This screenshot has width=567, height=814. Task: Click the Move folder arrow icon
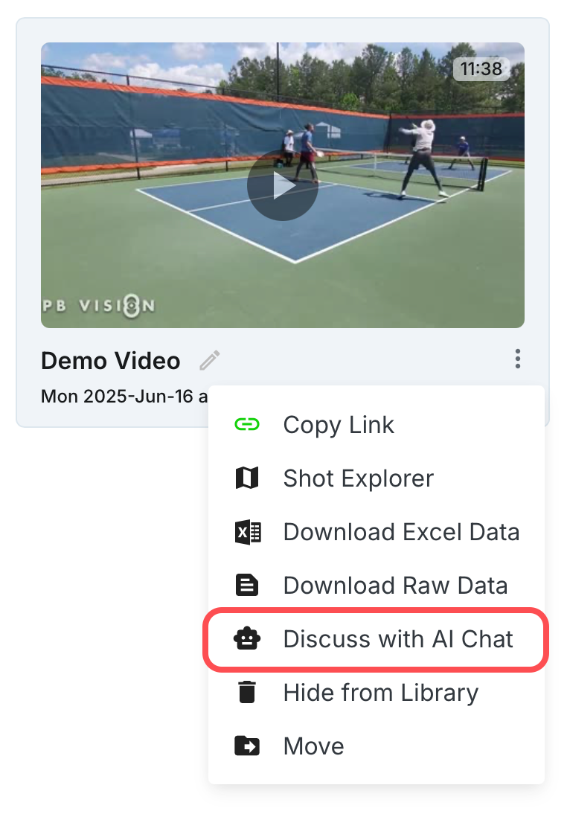click(247, 746)
